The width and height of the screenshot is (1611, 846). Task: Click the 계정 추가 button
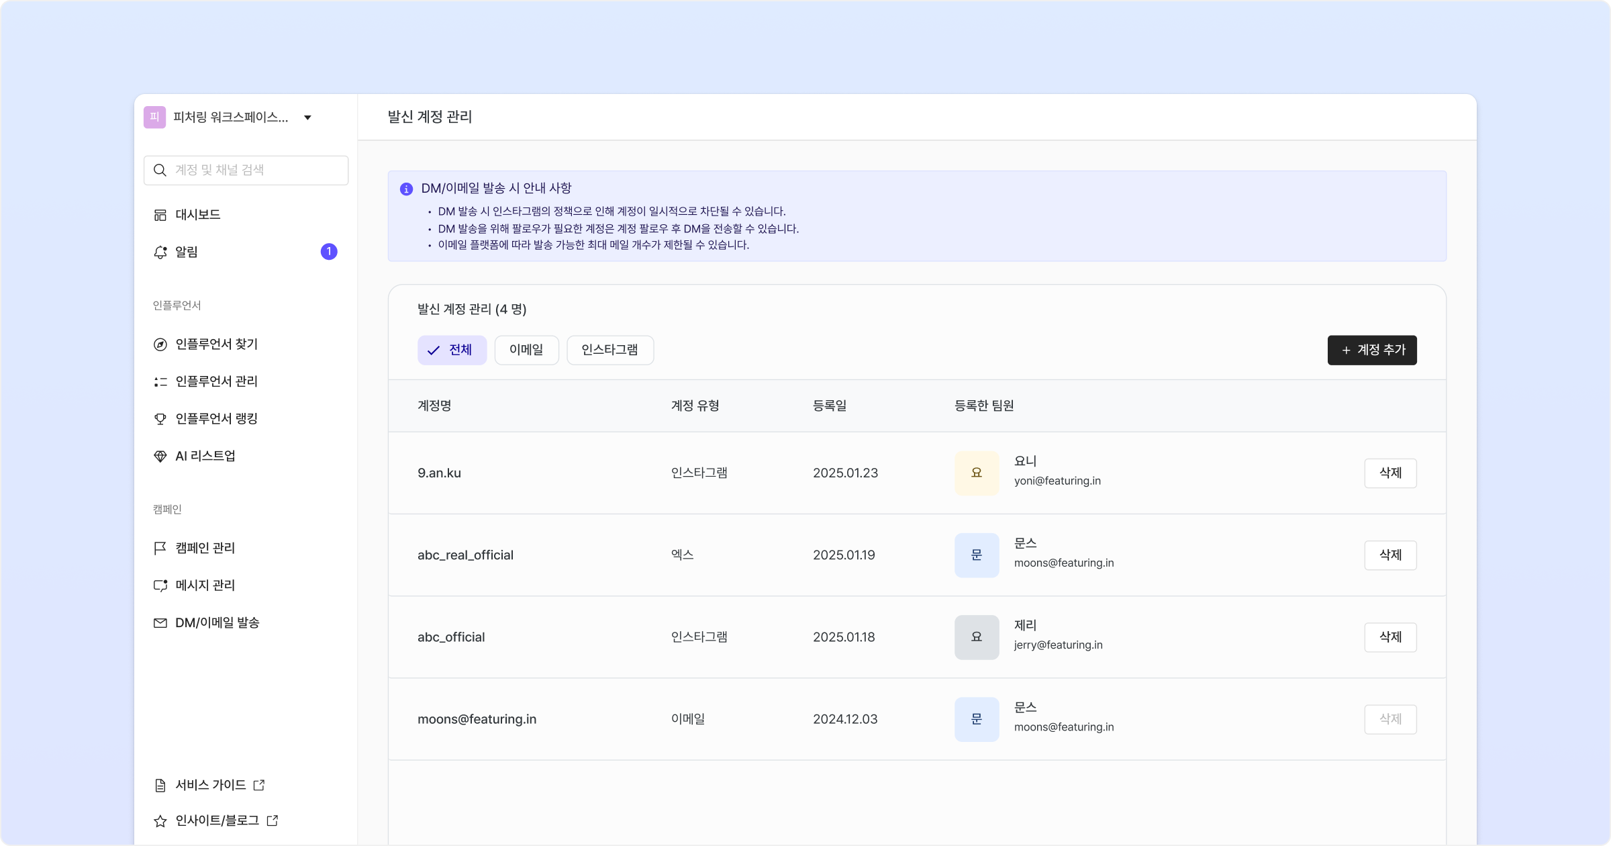click(x=1372, y=350)
